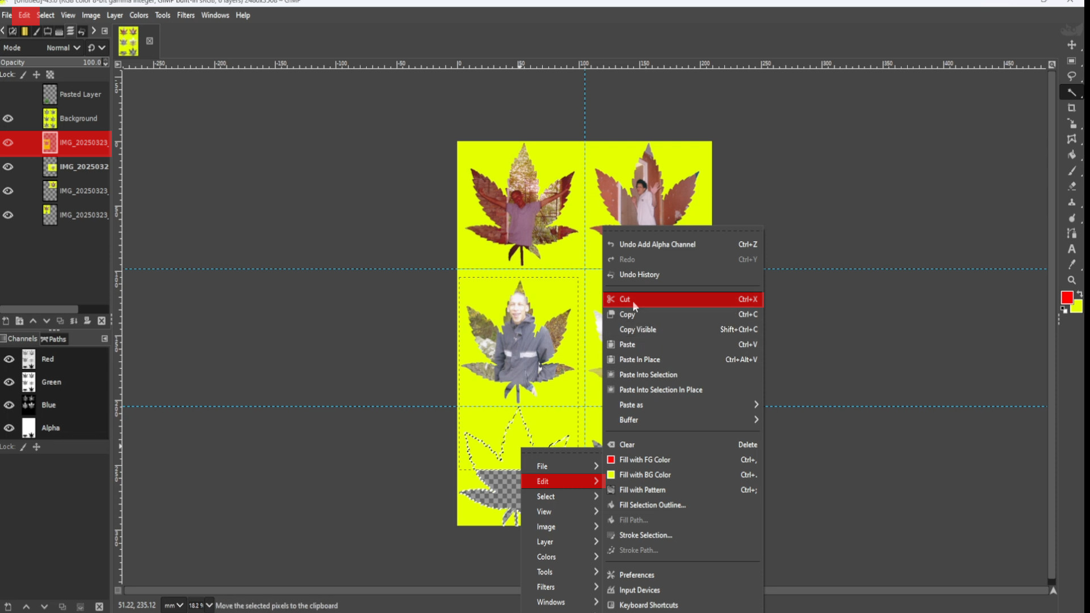The image size is (1090, 613).
Task: Toggle visibility of bold IMG_2025032 layer
Action: click(x=8, y=167)
